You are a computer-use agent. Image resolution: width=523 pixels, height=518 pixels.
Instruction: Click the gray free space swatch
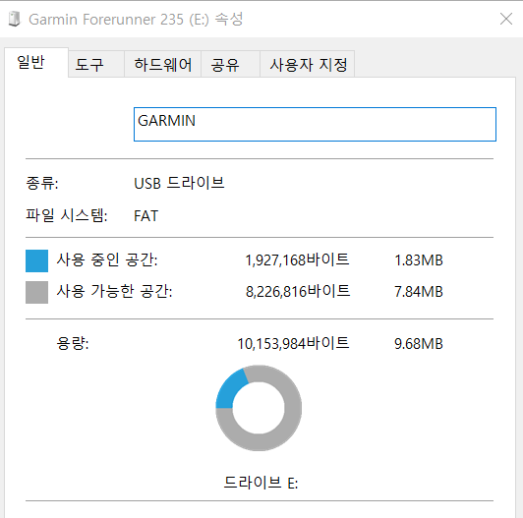[x=36, y=292]
